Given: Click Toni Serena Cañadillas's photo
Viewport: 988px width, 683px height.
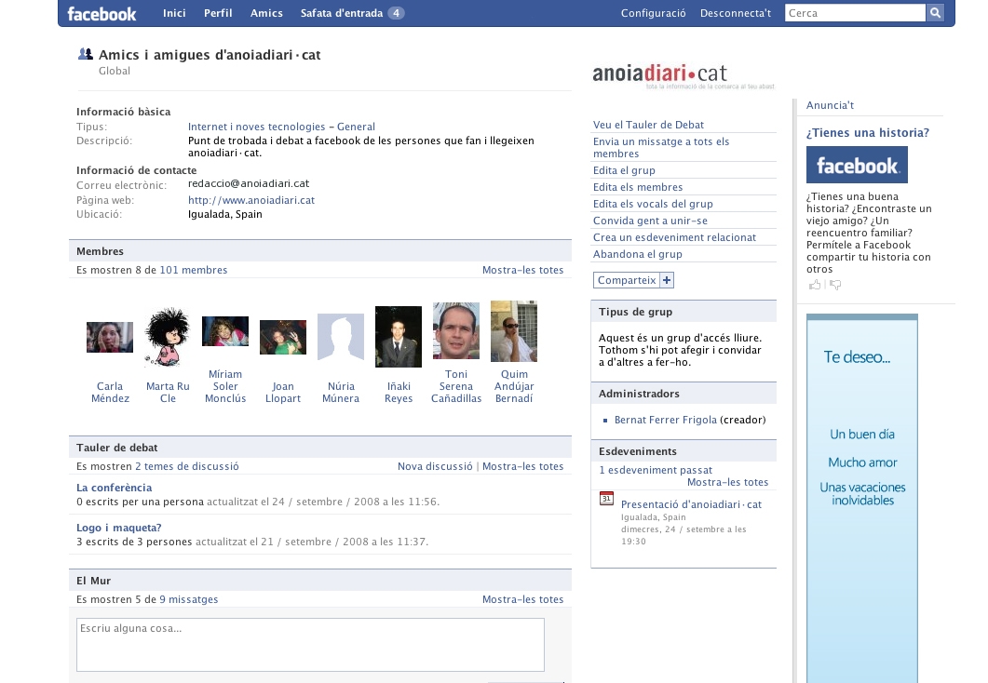Looking at the screenshot, I should point(456,331).
